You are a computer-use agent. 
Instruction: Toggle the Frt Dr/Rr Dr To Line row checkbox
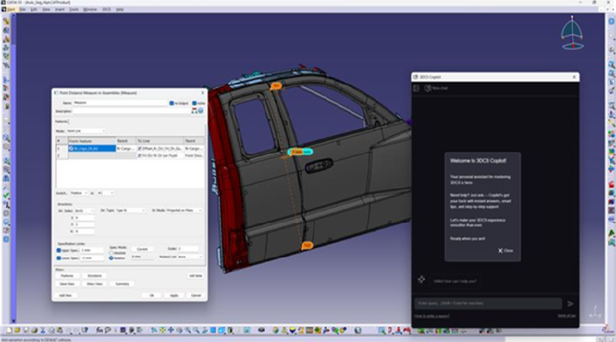click(x=139, y=156)
